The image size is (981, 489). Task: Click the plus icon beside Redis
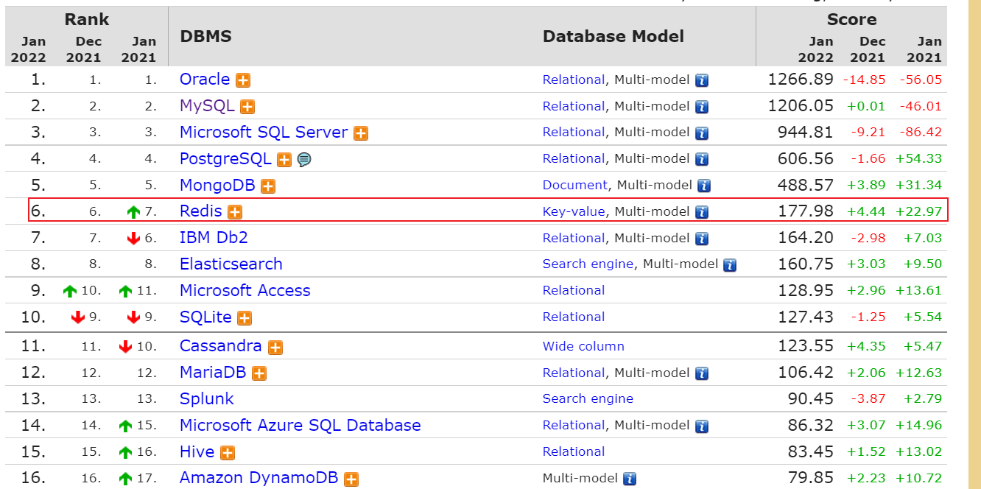[x=235, y=212]
